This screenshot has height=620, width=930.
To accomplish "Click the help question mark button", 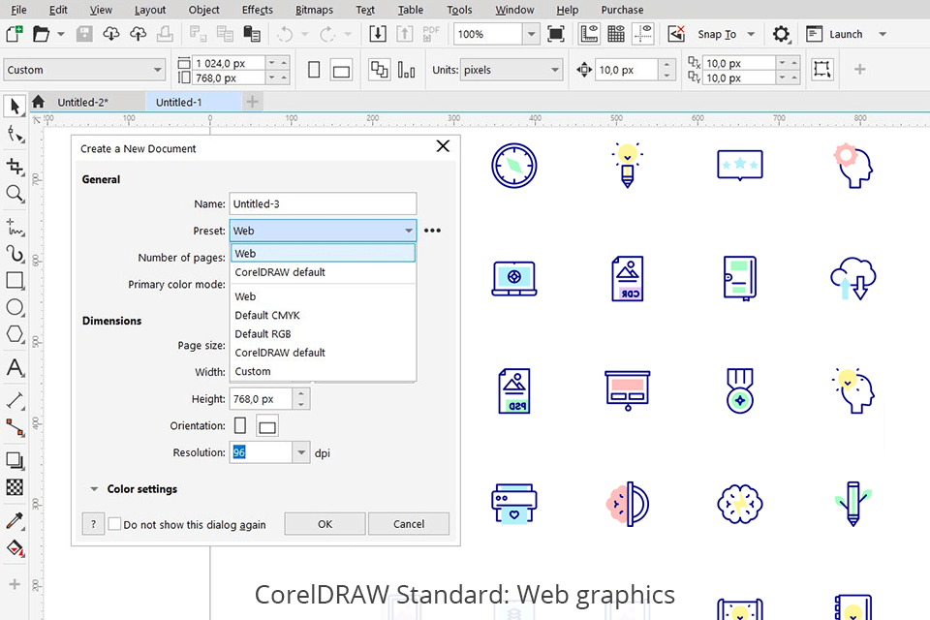I will click(93, 524).
